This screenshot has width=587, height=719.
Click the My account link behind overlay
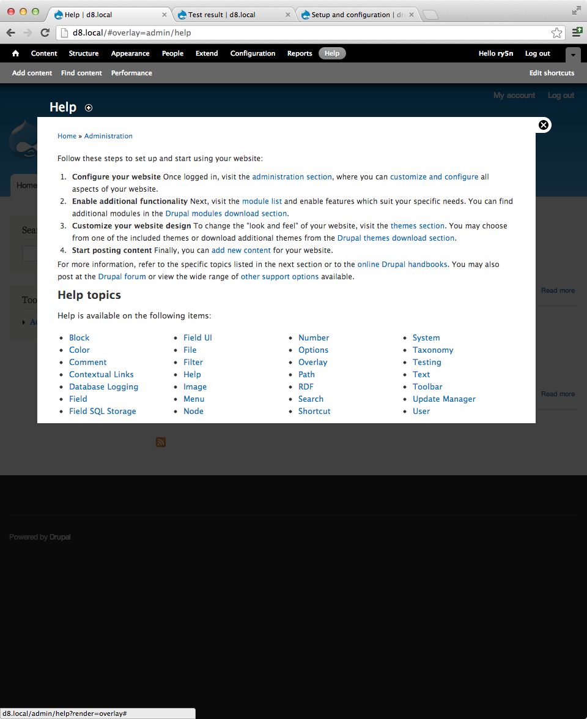click(x=514, y=96)
